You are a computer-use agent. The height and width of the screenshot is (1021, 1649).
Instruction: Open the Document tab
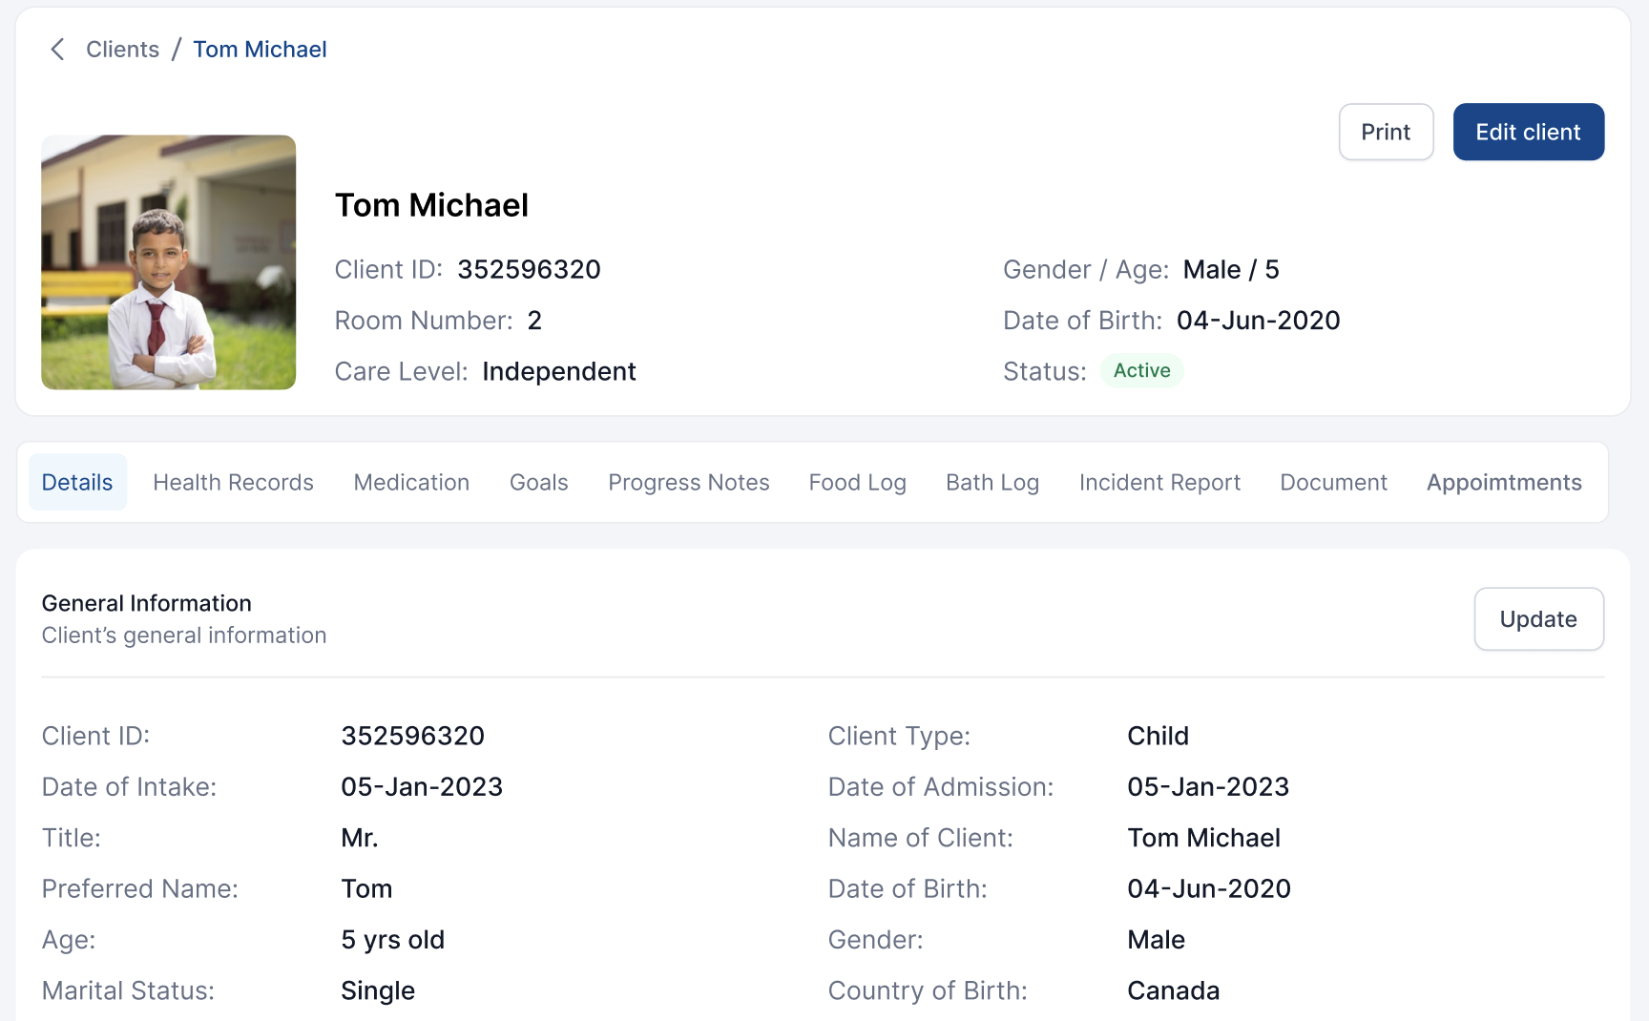coord(1333,483)
